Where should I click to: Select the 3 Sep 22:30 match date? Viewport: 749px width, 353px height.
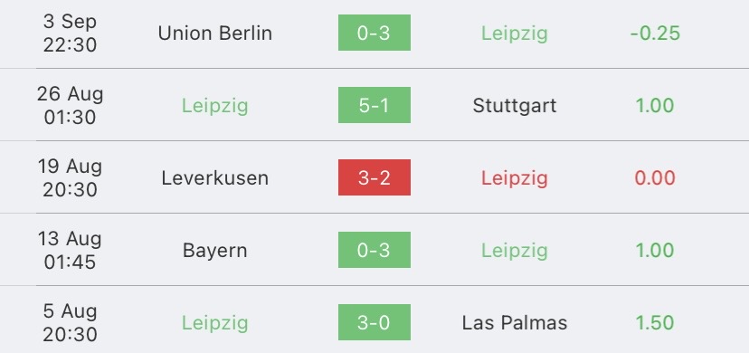(71, 33)
